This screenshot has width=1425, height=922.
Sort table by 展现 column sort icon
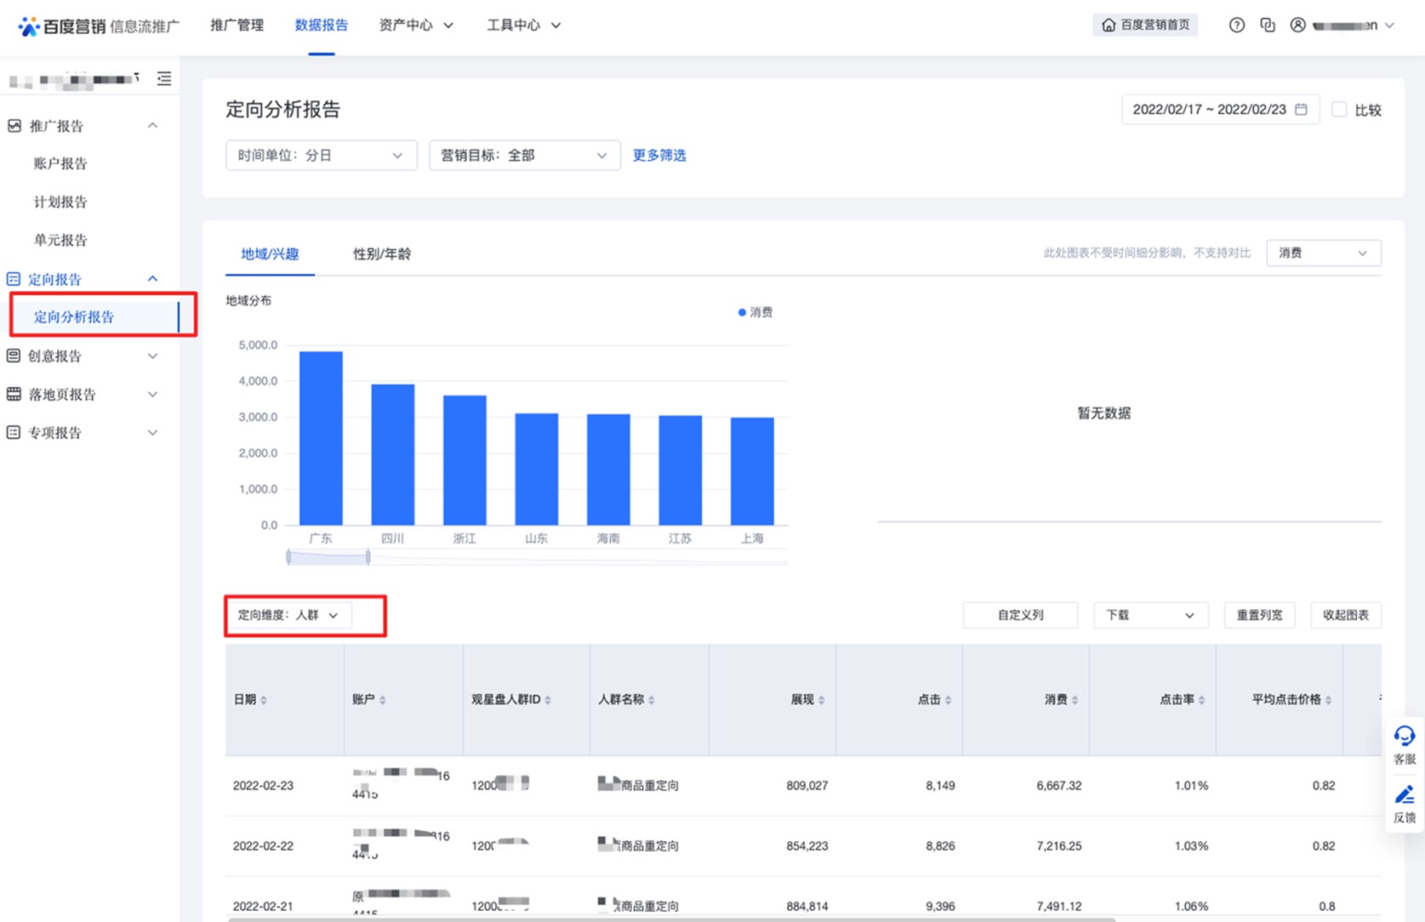[x=821, y=700]
